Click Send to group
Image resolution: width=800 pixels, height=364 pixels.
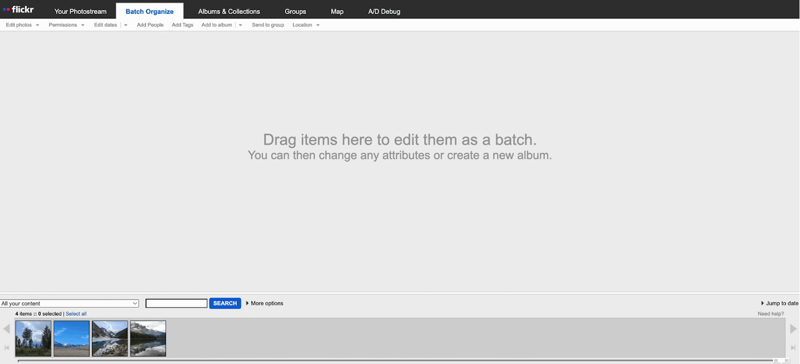pos(268,25)
